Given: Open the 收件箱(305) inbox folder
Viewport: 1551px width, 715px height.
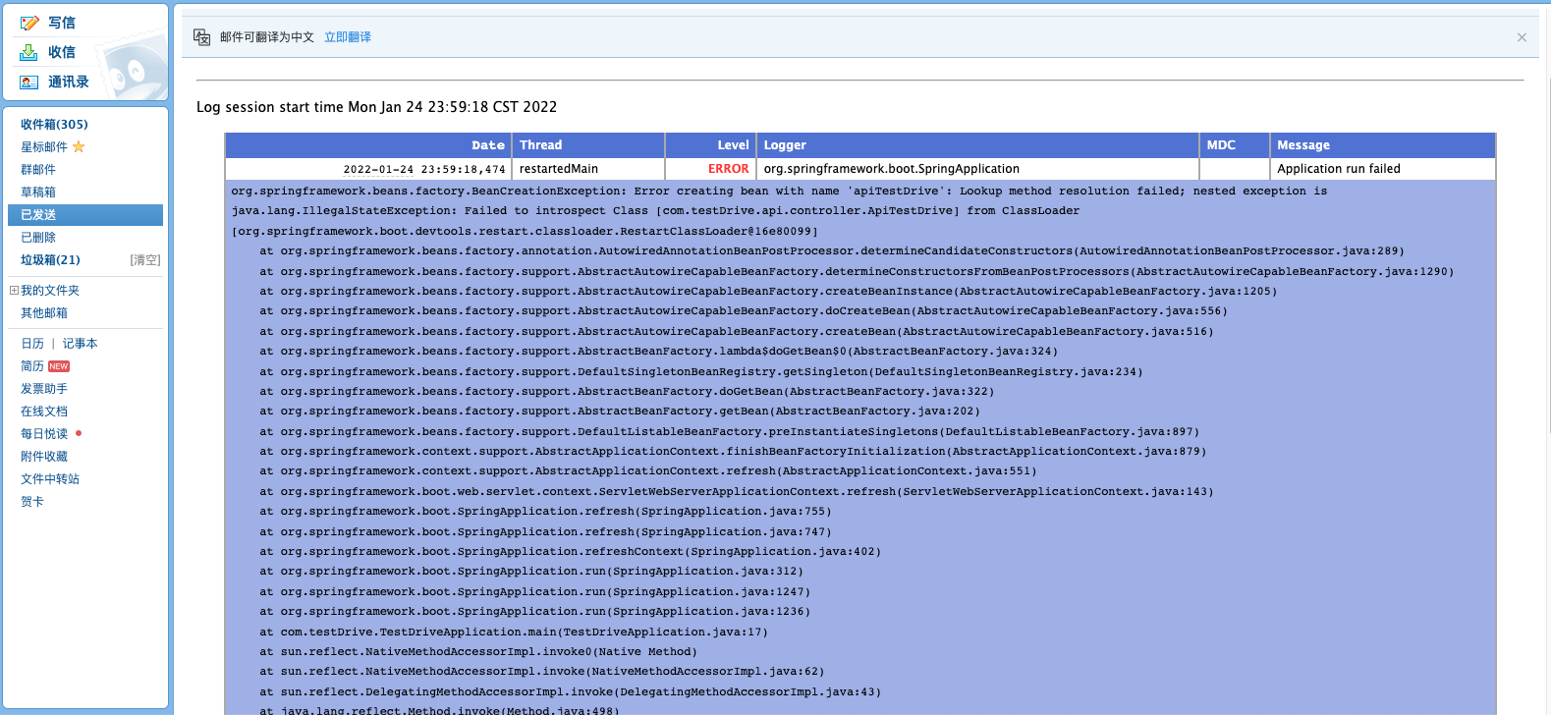Looking at the screenshot, I should (54, 125).
